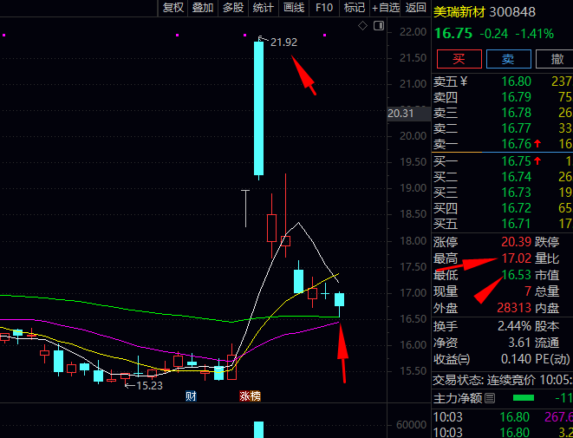This screenshot has height=438, width=573.
Task: Click 返回 to go back
Action: click(x=416, y=8)
